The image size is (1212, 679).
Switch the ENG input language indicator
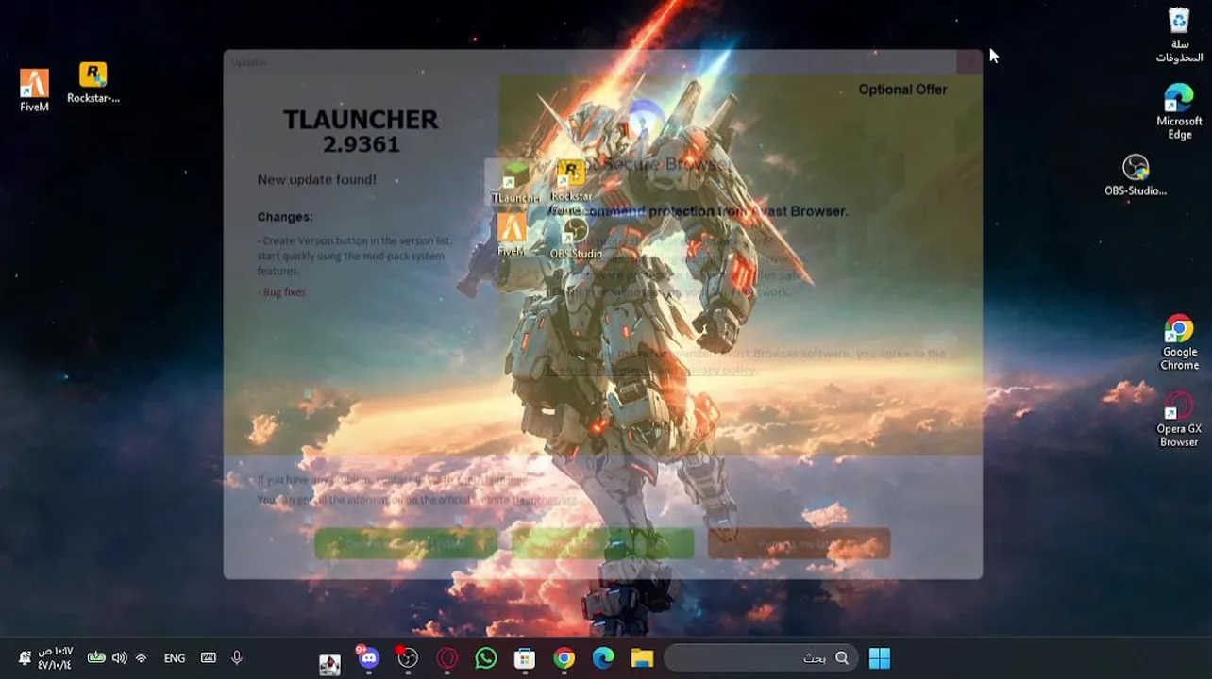point(175,658)
